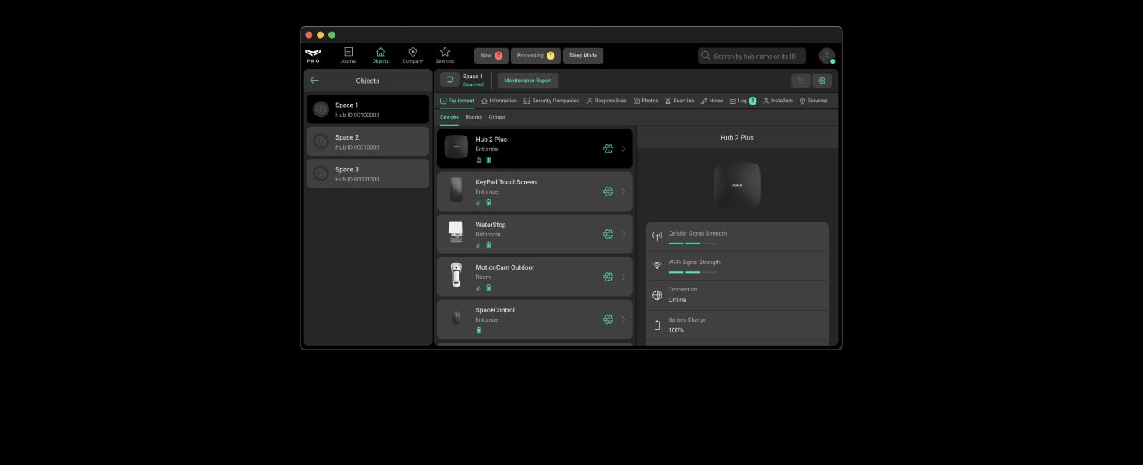The height and width of the screenshot is (465, 1143).
Task: Click the Services star icon
Action: pyautogui.click(x=445, y=51)
